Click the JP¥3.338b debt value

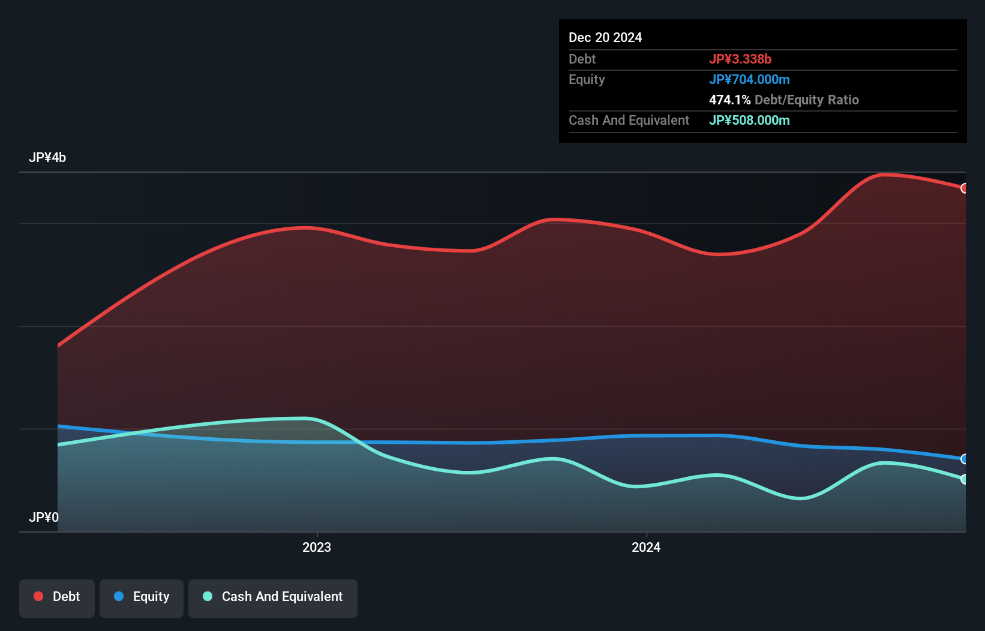(740, 59)
